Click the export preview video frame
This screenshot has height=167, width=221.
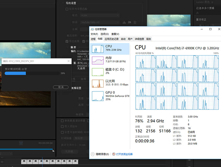tap(25, 74)
